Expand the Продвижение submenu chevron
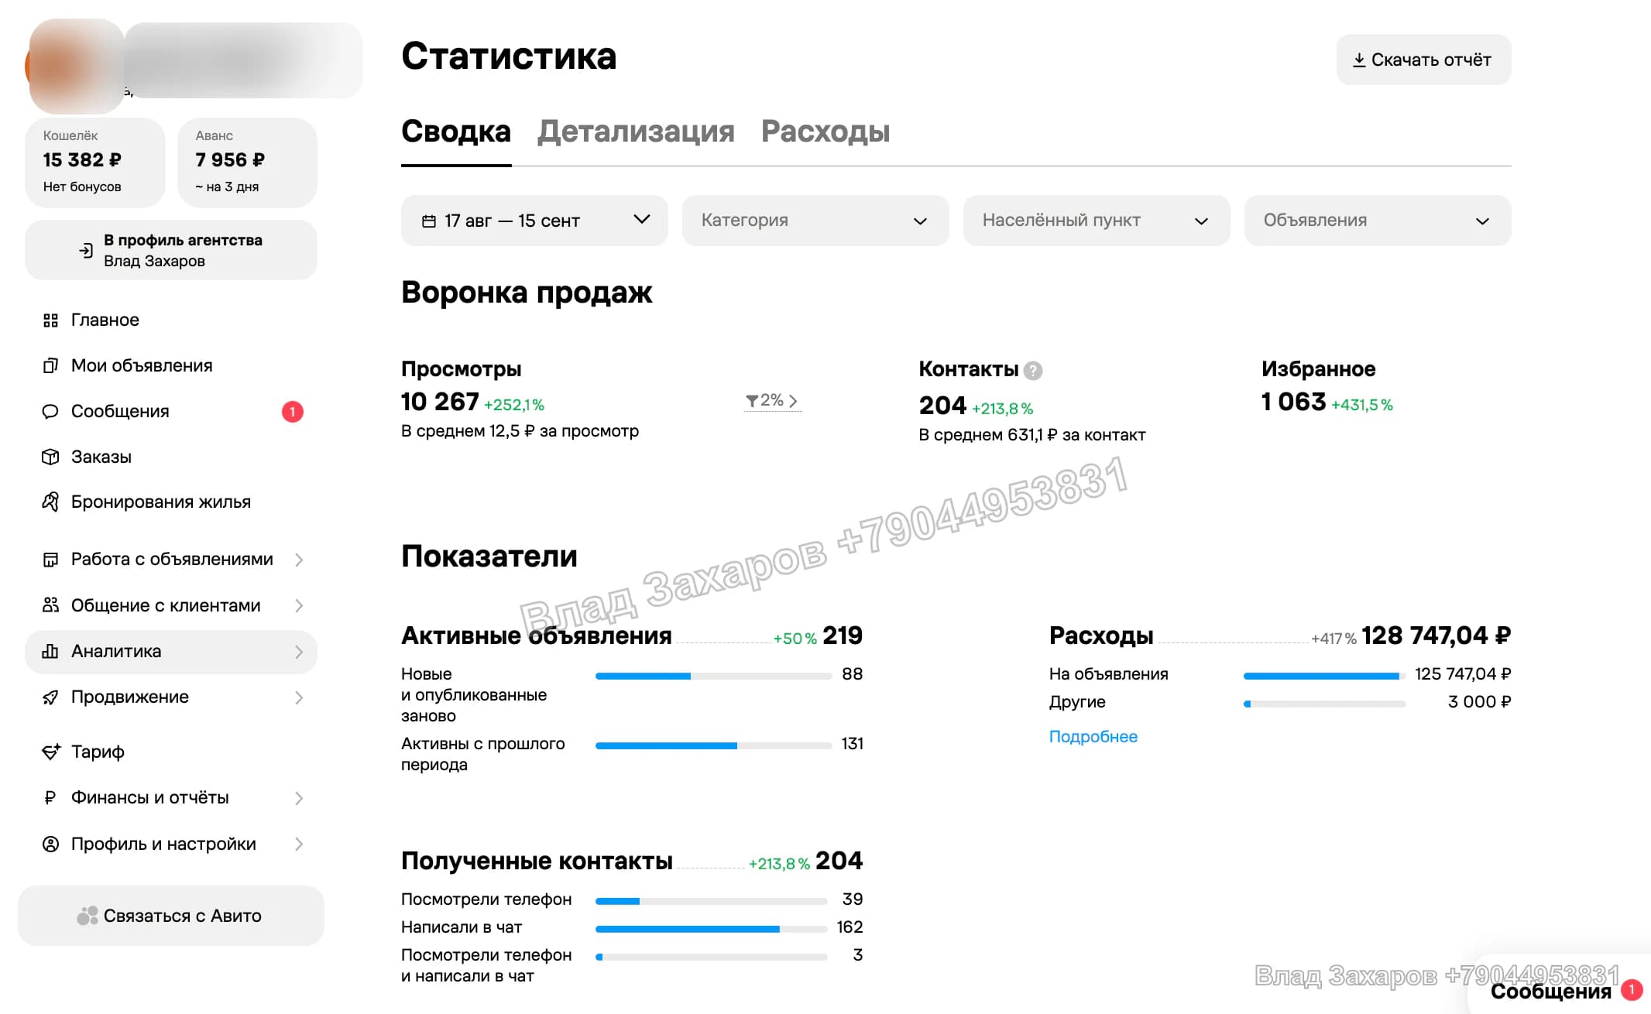The image size is (1651, 1014). pos(299,697)
